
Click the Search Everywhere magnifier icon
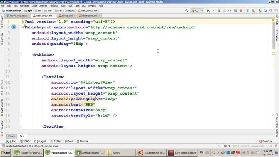click(x=271, y=10)
